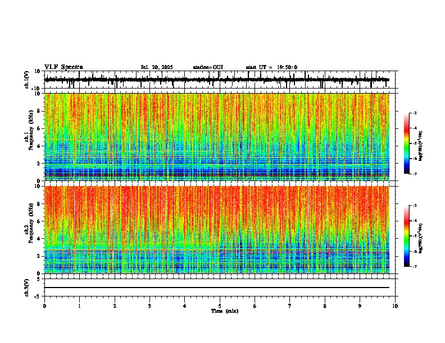This screenshot has height=343, width=445.
Task: Click the ch.2 spectrogram color scale bar
Action: click(x=407, y=236)
